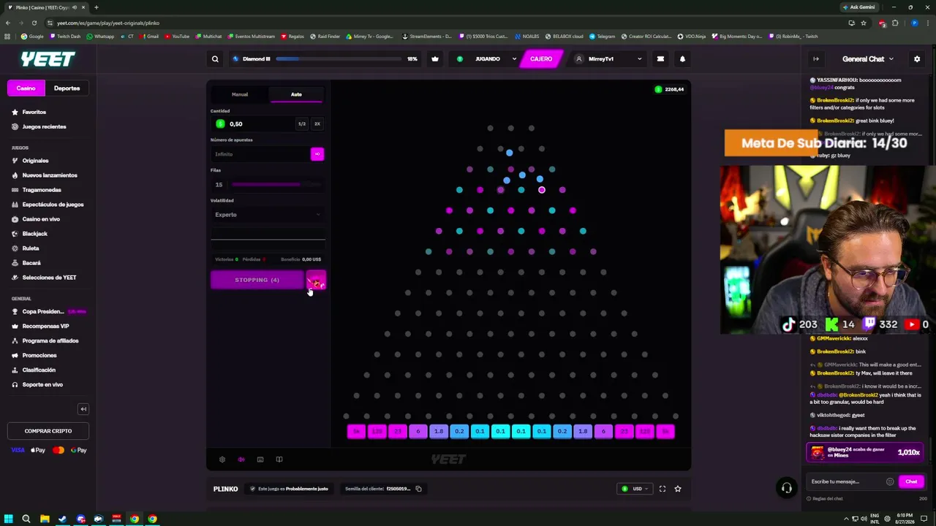Open the ticket icon in the top bar
This screenshot has width=936, height=526.
click(x=660, y=59)
